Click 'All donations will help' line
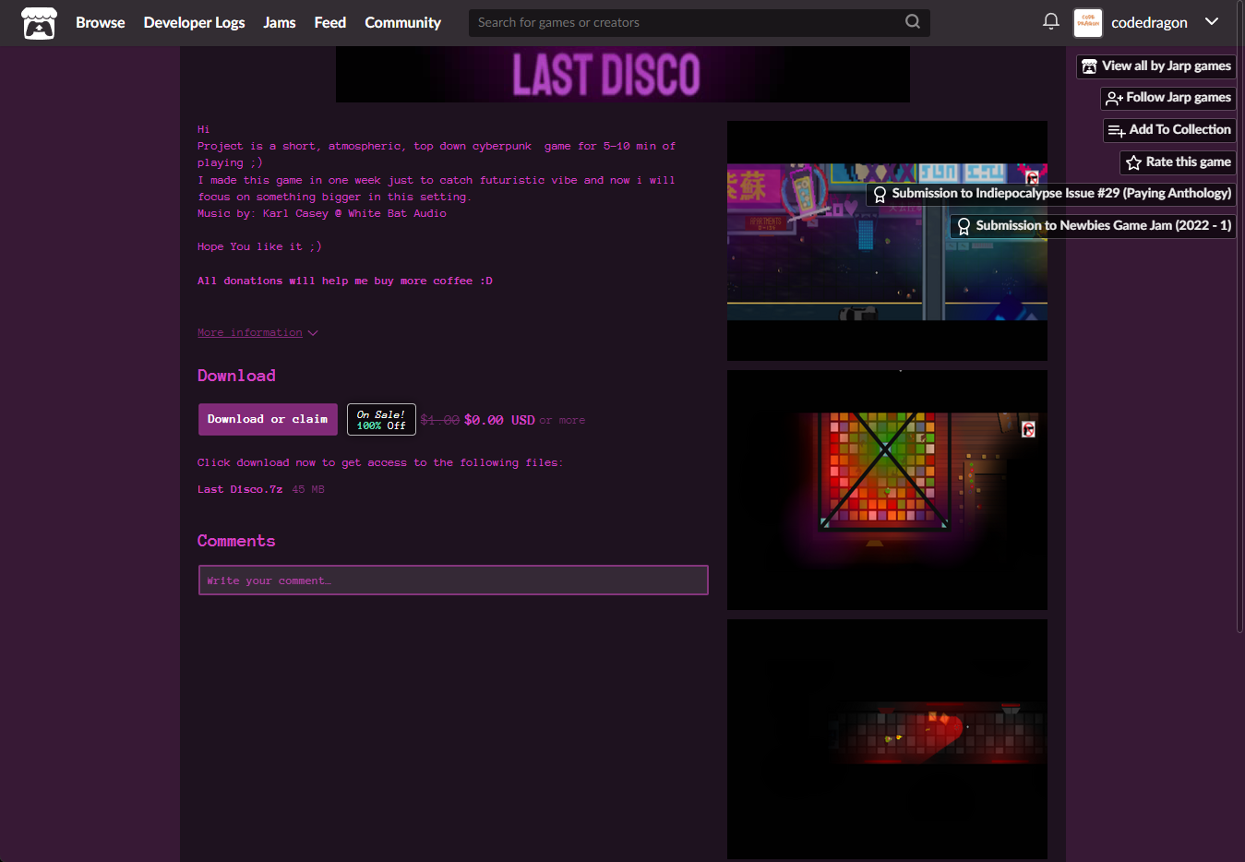 click(345, 281)
